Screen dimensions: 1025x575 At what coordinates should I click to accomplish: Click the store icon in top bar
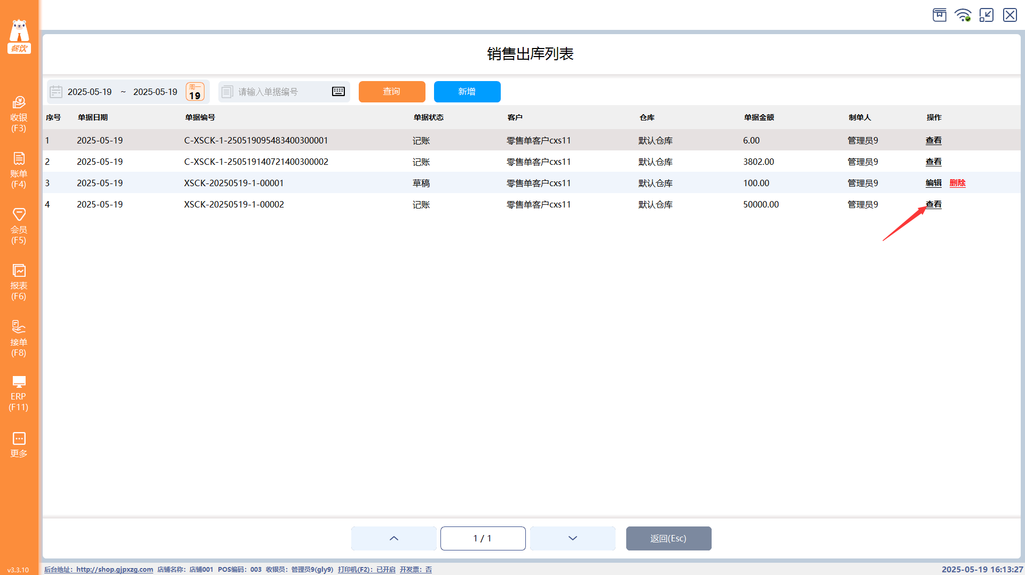(940, 15)
